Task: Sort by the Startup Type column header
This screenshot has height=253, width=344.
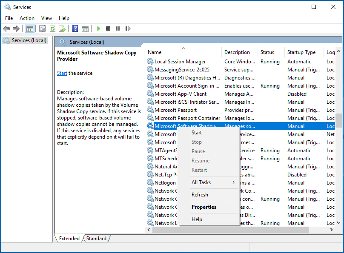Action: [x=304, y=52]
